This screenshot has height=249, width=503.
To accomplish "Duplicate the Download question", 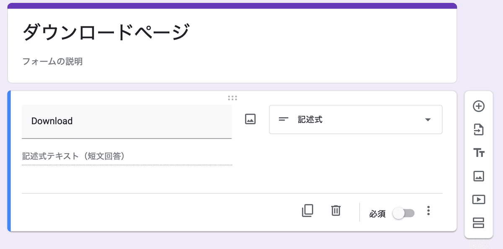I will 308,210.
